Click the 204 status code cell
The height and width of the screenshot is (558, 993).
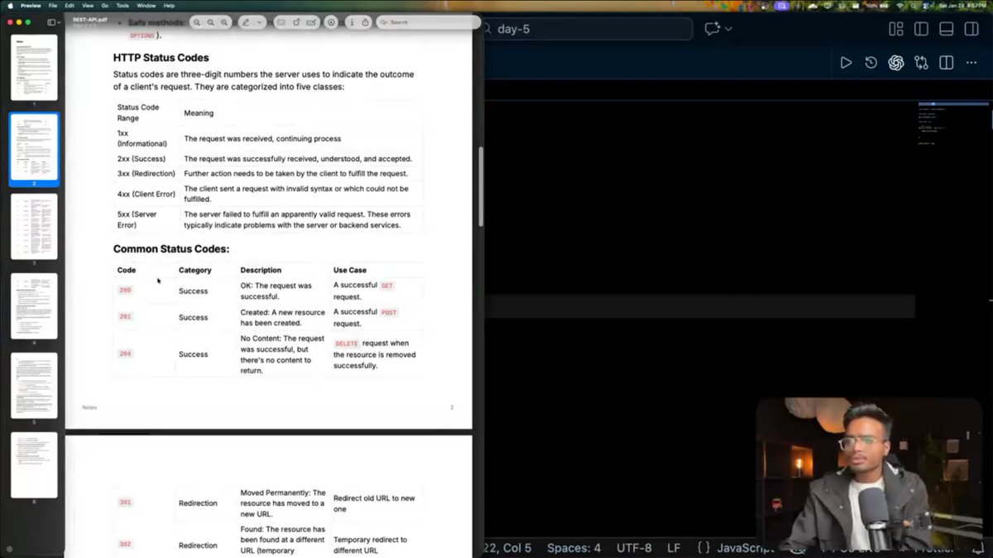125,354
